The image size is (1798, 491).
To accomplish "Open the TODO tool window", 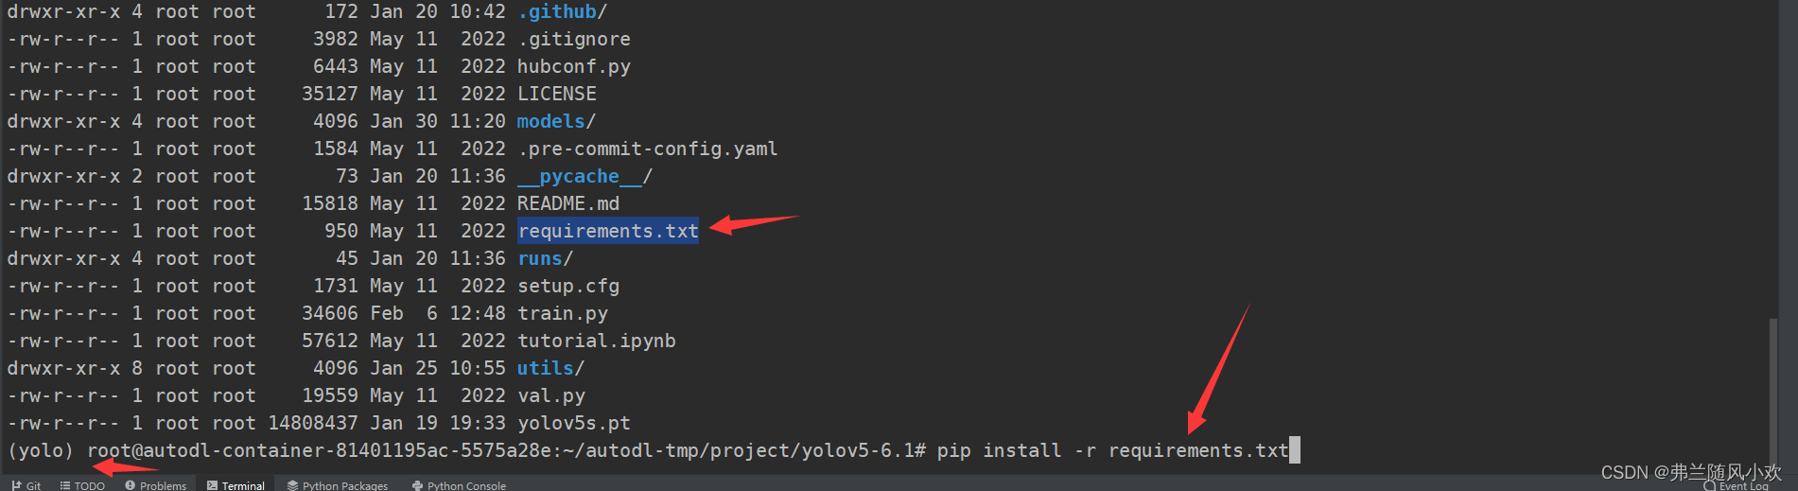I will point(82,485).
